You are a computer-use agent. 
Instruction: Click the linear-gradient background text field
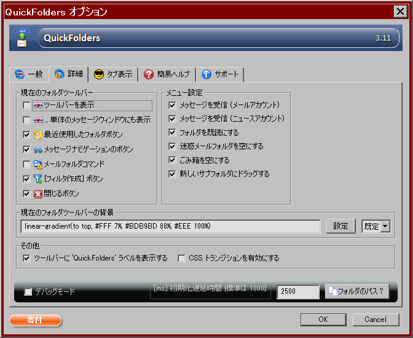click(x=170, y=226)
